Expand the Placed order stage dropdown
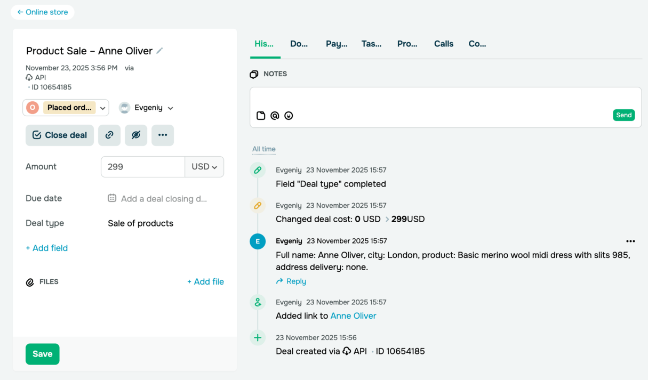648x380 pixels. (x=103, y=108)
